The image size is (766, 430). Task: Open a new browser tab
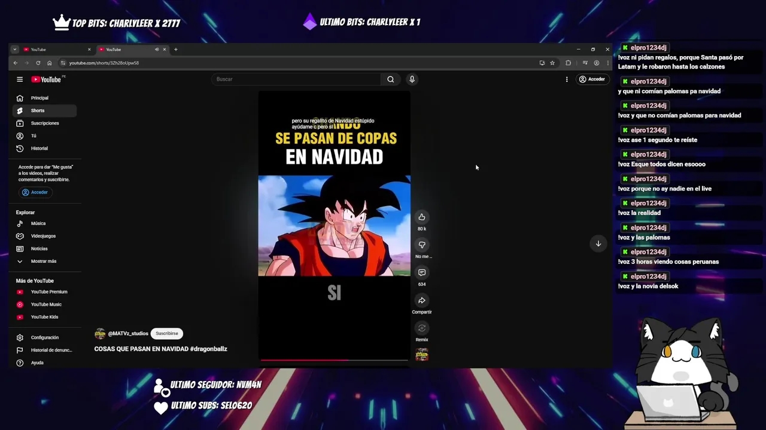pos(175,50)
